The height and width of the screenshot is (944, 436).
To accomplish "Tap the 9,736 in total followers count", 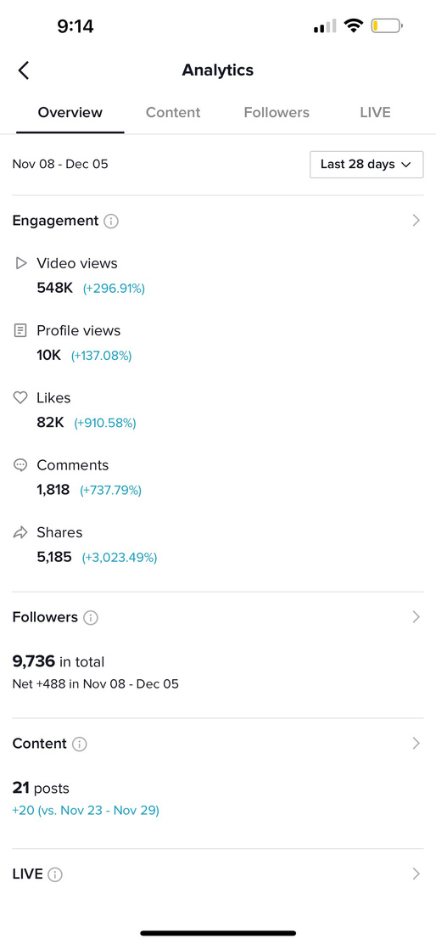I will point(59,662).
